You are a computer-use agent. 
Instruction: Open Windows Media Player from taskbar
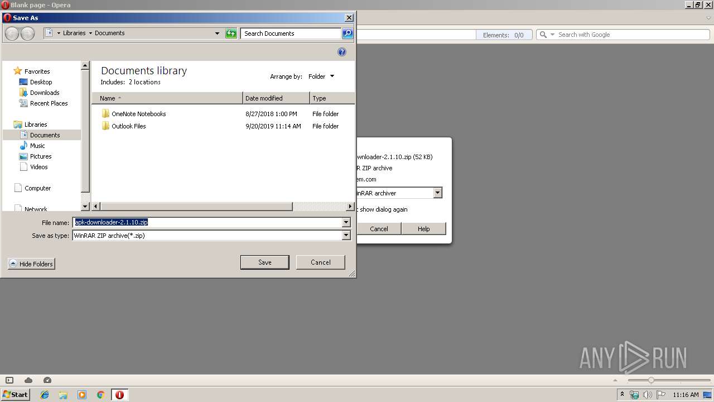coord(82,395)
